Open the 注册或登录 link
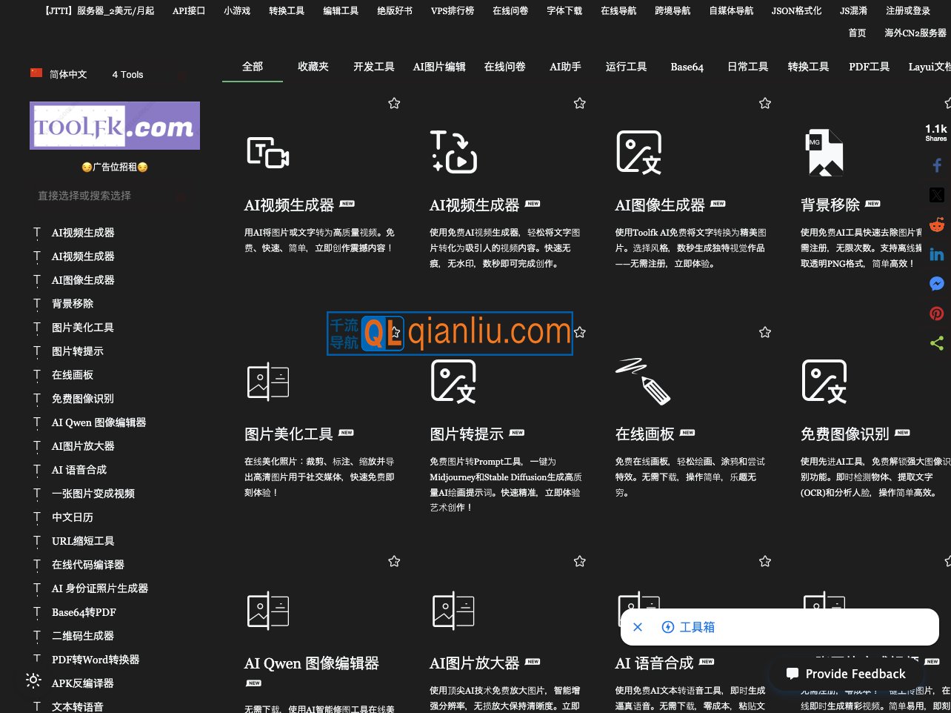This screenshot has width=951, height=713. click(907, 10)
